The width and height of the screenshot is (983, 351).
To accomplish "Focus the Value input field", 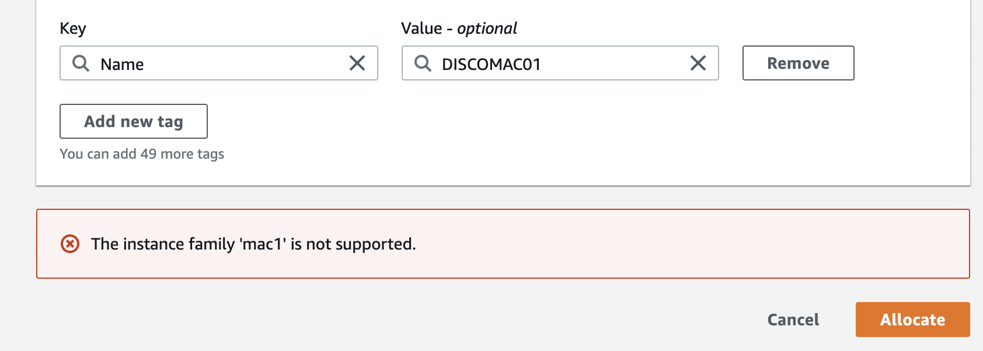I will click(613, 64).
